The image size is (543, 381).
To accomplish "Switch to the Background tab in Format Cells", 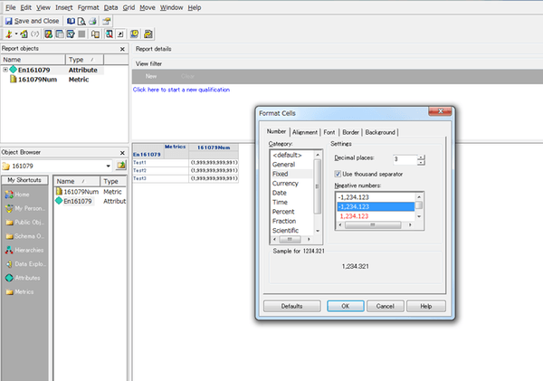I will (380, 132).
